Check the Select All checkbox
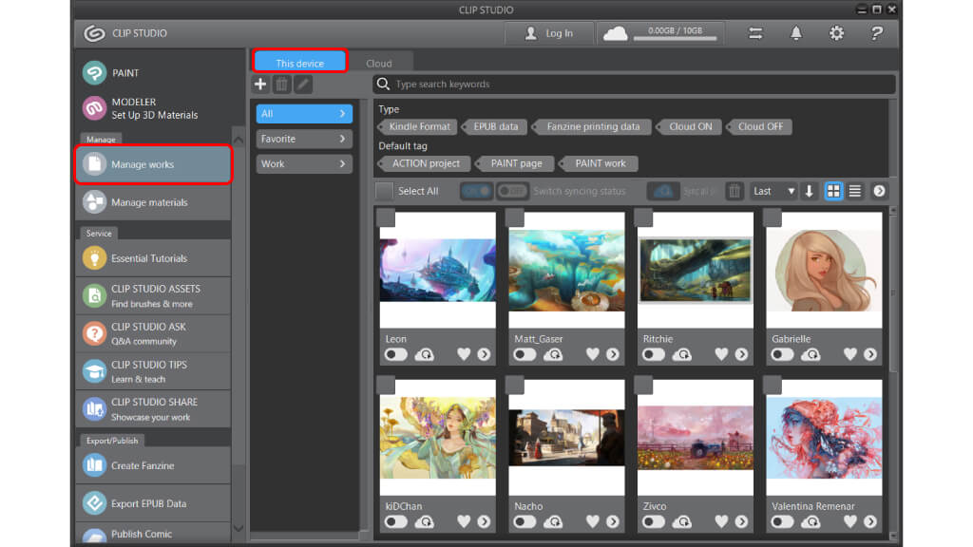Screen dimensions: 973x547 [384, 191]
